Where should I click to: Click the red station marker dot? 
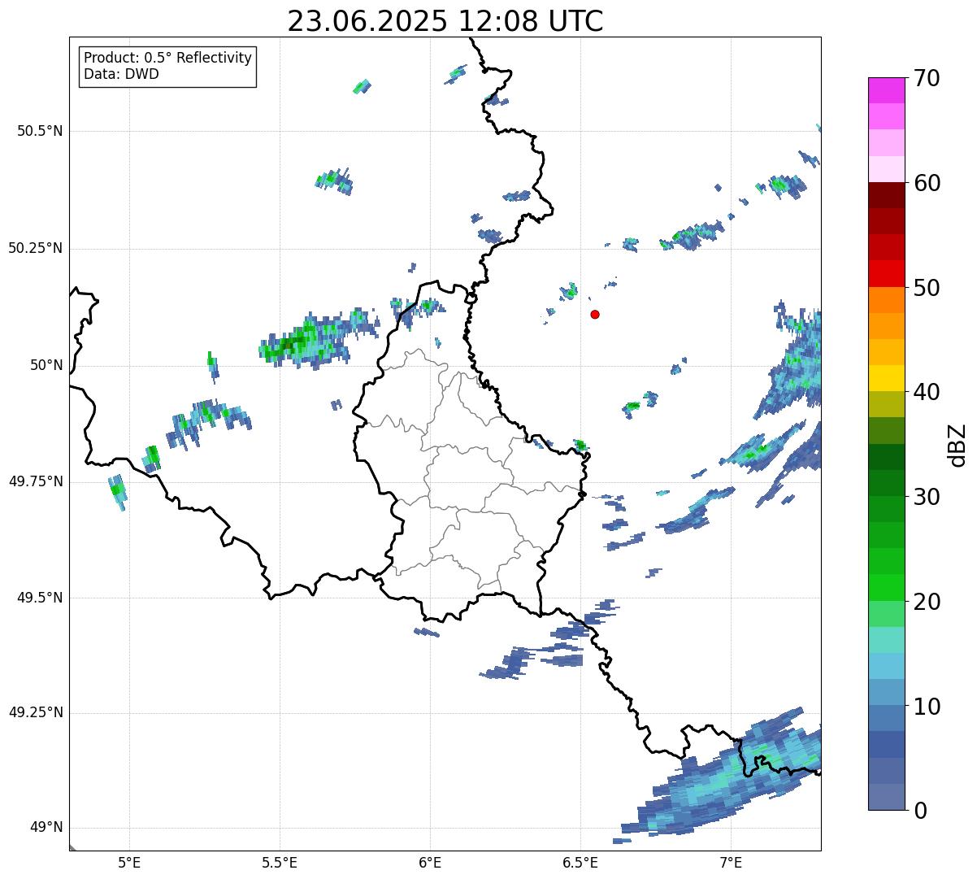pyautogui.click(x=595, y=314)
